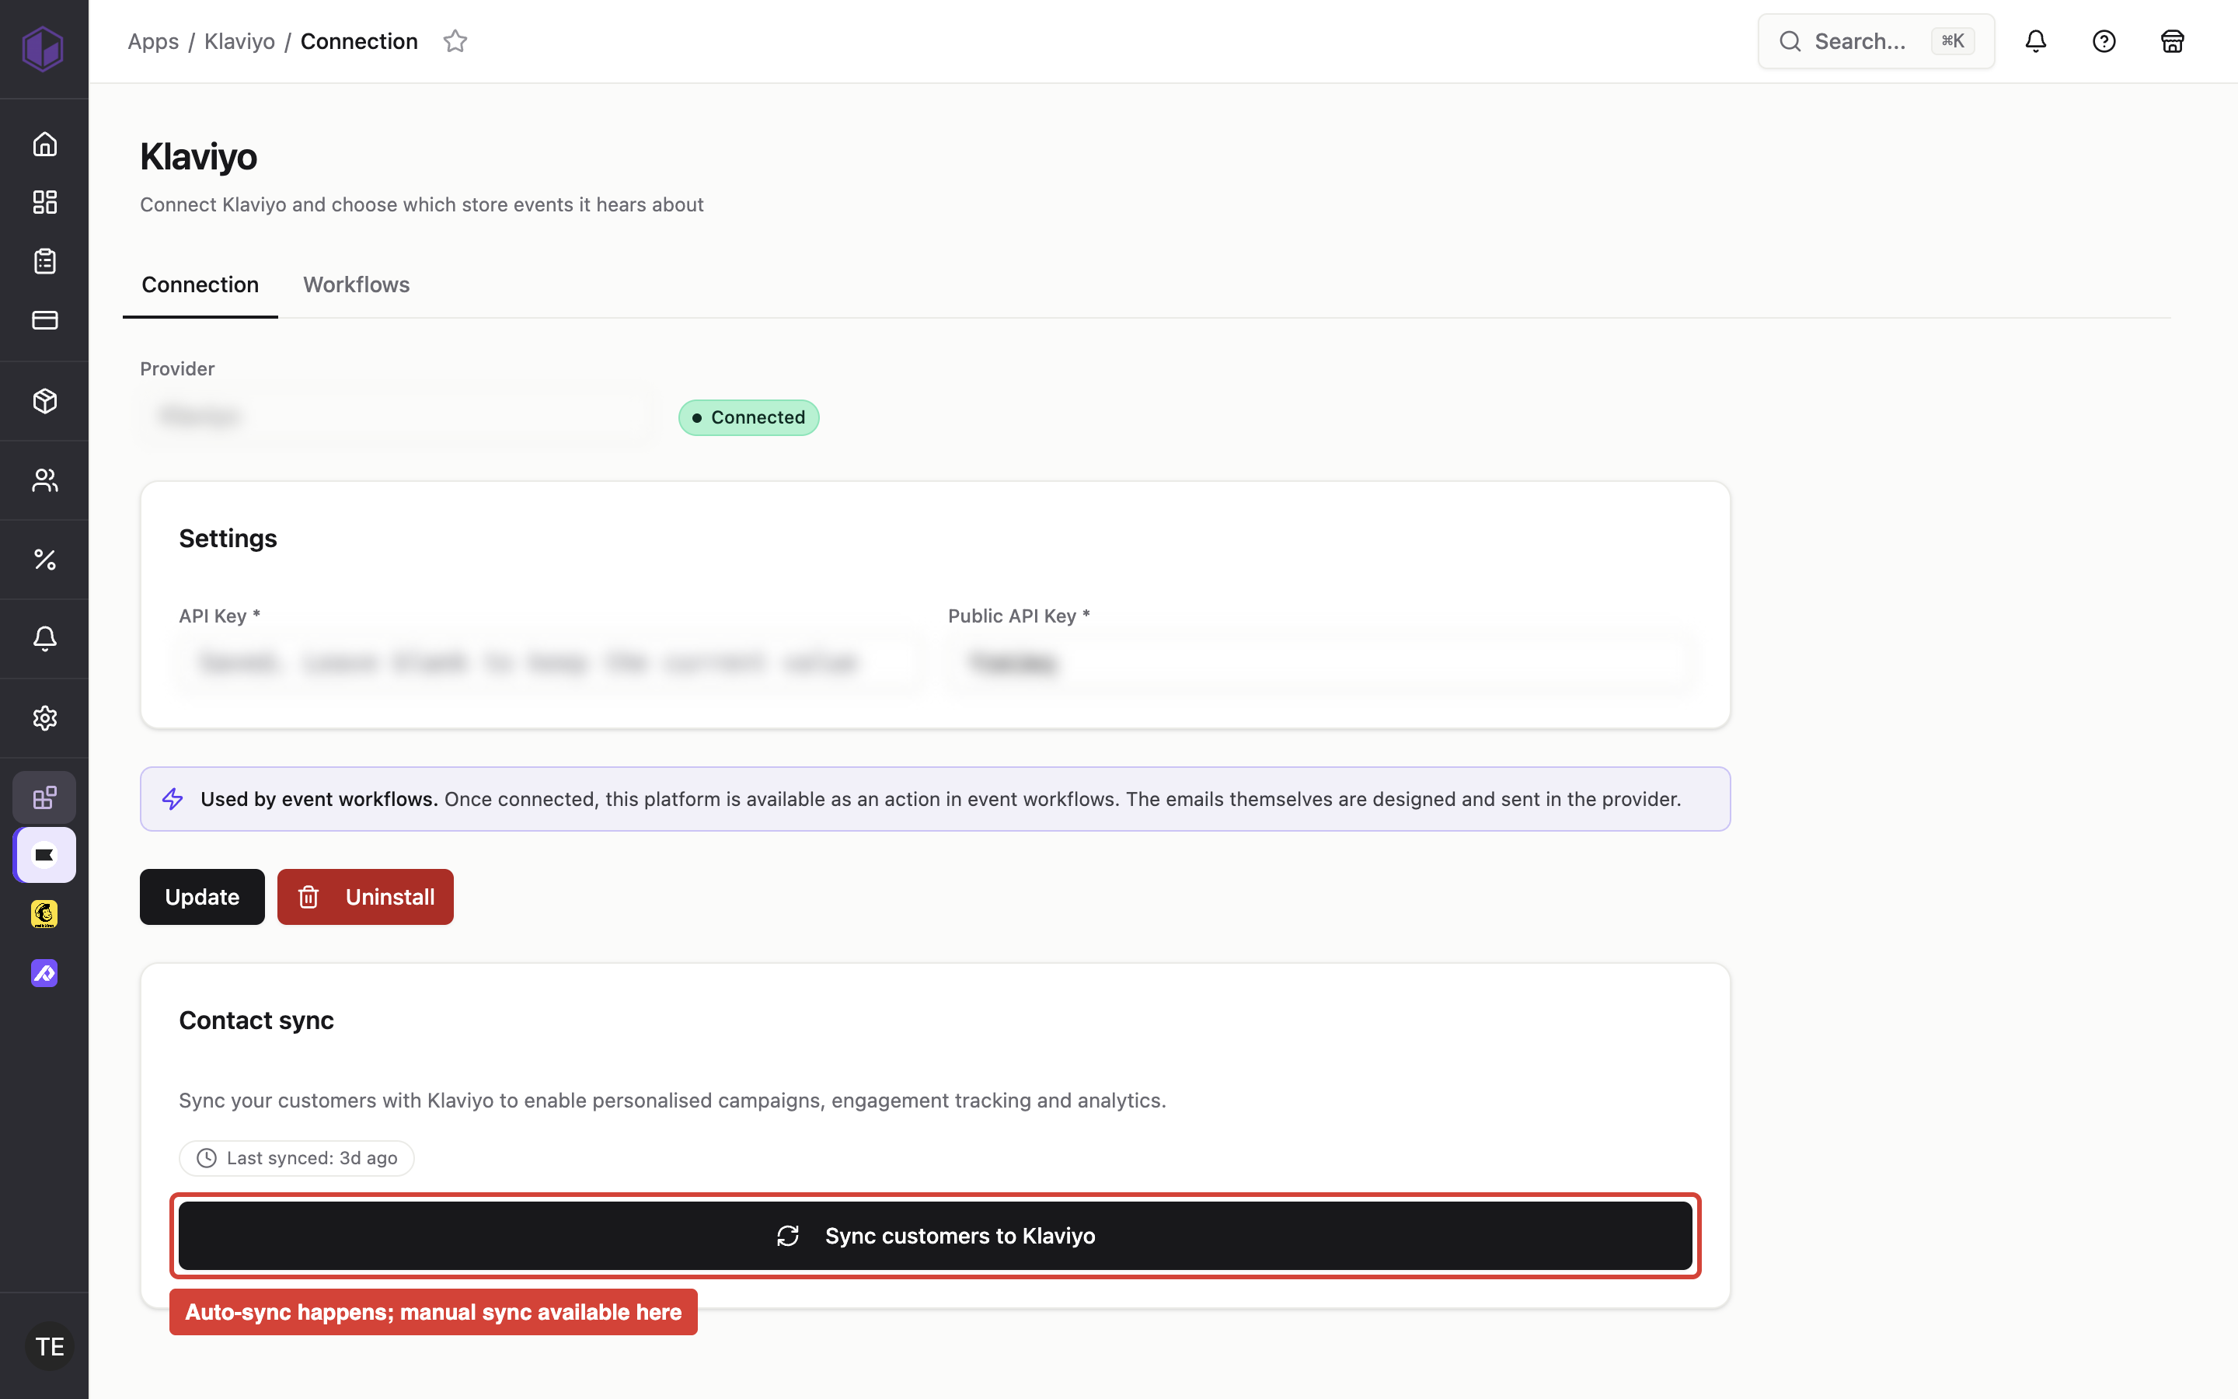This screenshot has height=1399, width=2238.
Task: Select the Mailchimp app icon in sidebar
Action: pyautogui.click(x=44, y=914)
